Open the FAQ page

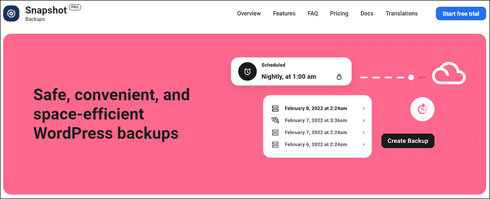(313, 13)
